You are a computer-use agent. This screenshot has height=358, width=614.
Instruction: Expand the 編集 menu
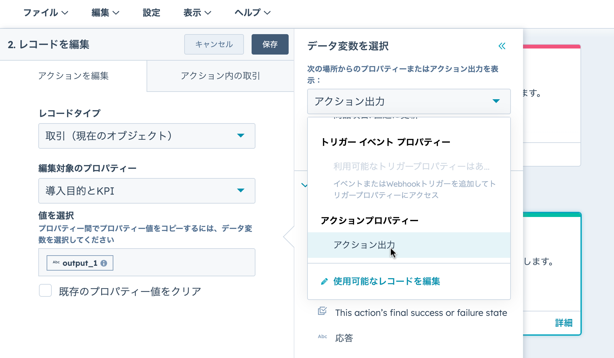tap(105, 13)
